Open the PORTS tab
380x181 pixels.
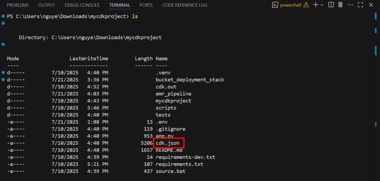pos(146,5)
